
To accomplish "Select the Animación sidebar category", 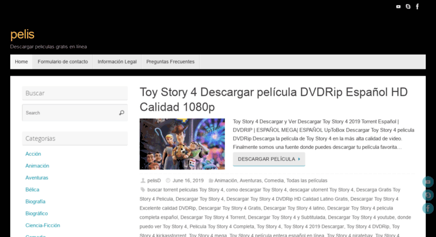I will click(37, 166).
